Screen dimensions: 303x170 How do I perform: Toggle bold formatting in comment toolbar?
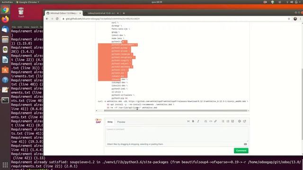(193, 121)
